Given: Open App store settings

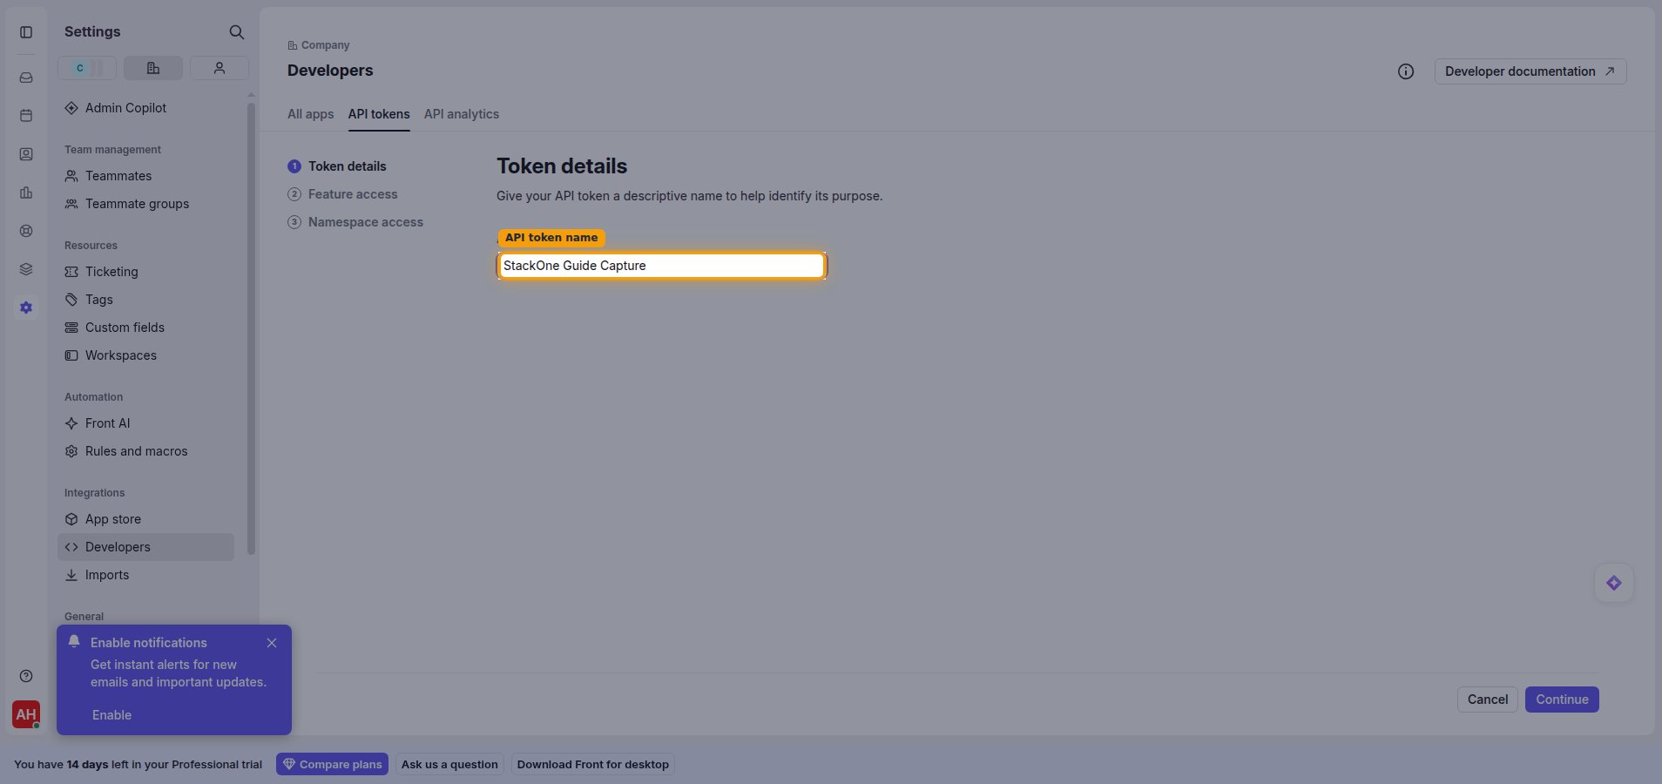Looking at the screenshot, I should click(146, 519).
